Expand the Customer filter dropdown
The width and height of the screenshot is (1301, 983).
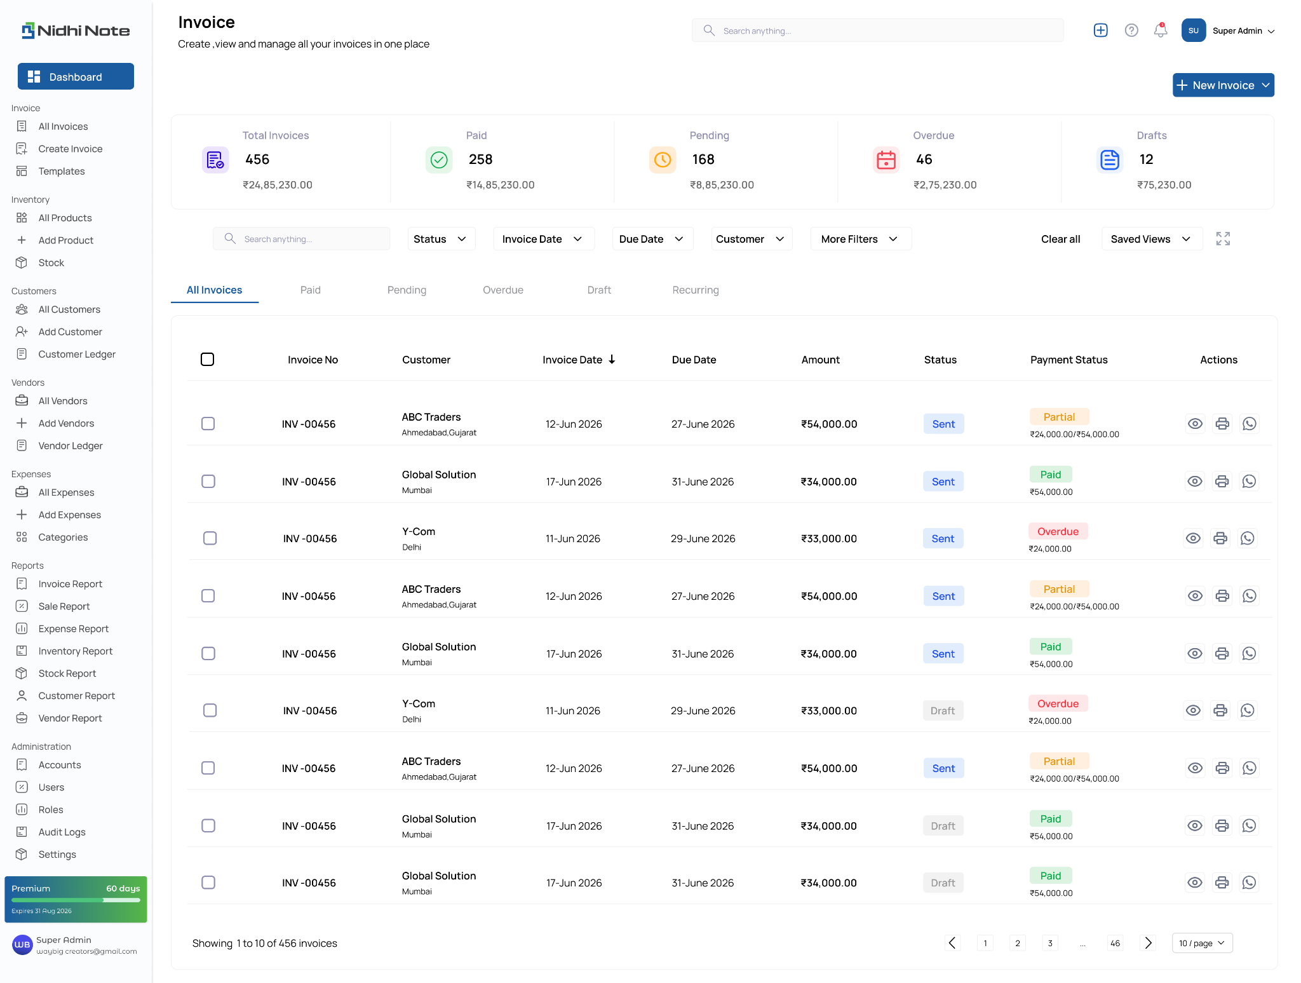point(751,239)
